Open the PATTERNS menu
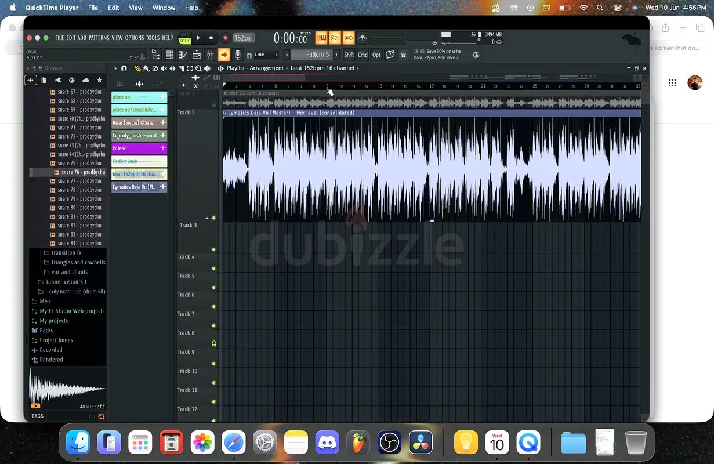Image resolution: width=714 pixels, height=464 pixels. [99, 38]
